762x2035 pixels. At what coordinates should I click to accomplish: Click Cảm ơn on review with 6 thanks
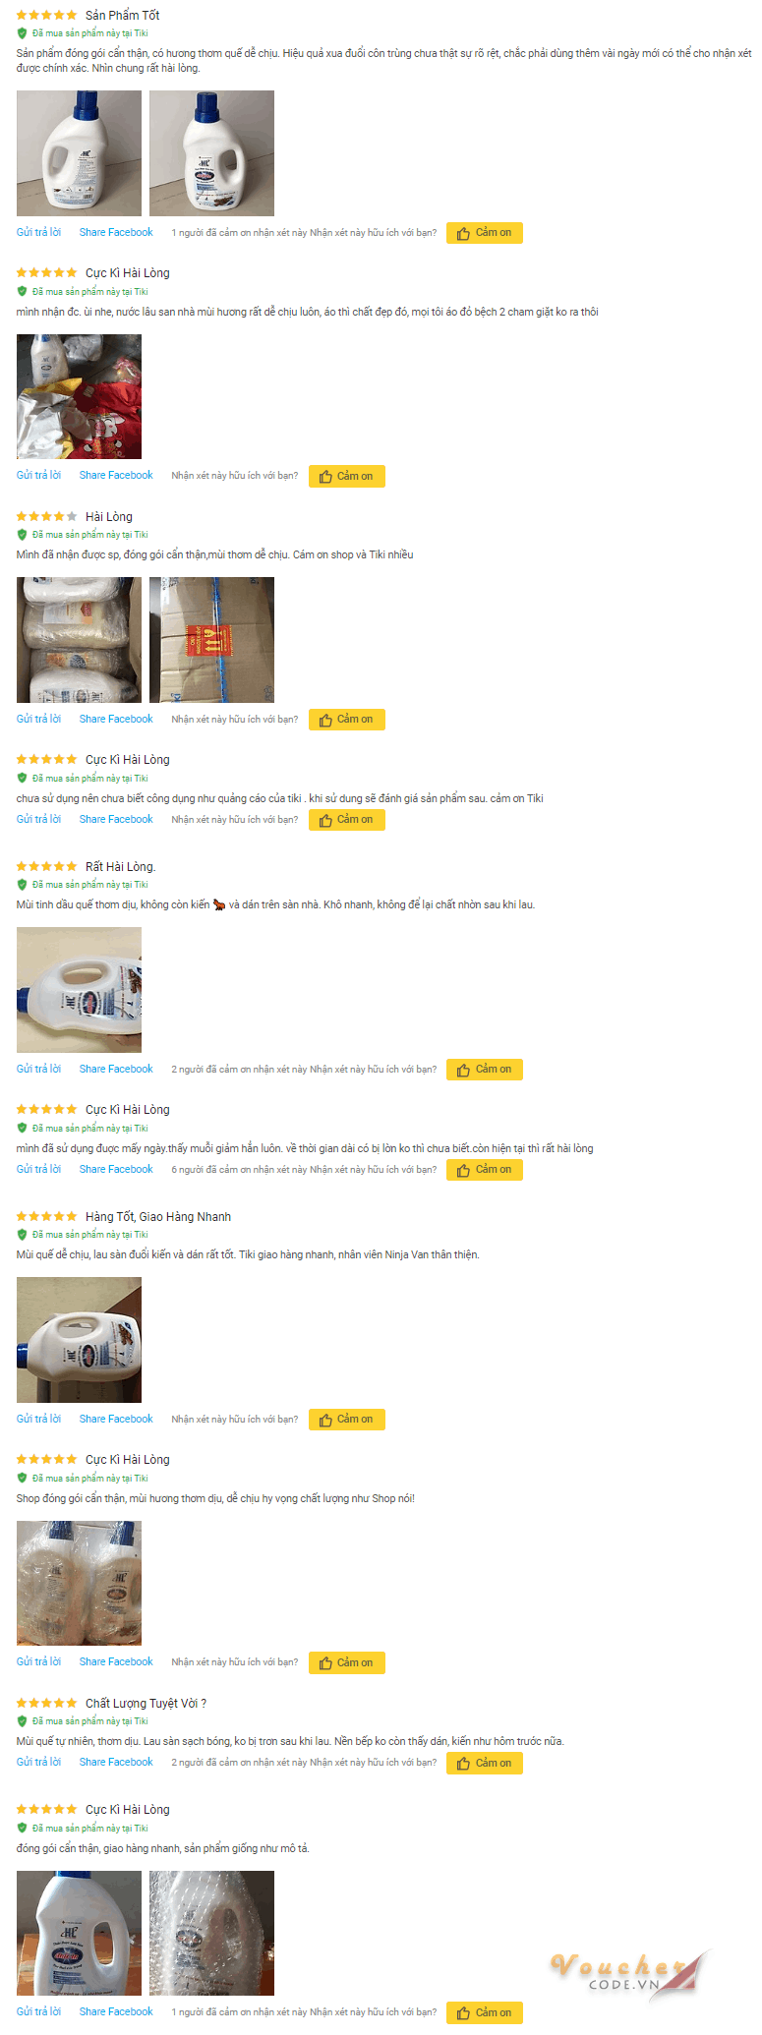pos(485,1170)
